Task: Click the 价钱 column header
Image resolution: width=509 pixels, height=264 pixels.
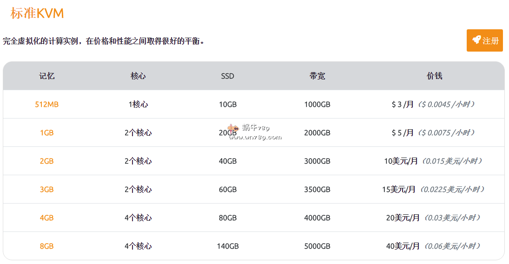Action: coord(435,76)
